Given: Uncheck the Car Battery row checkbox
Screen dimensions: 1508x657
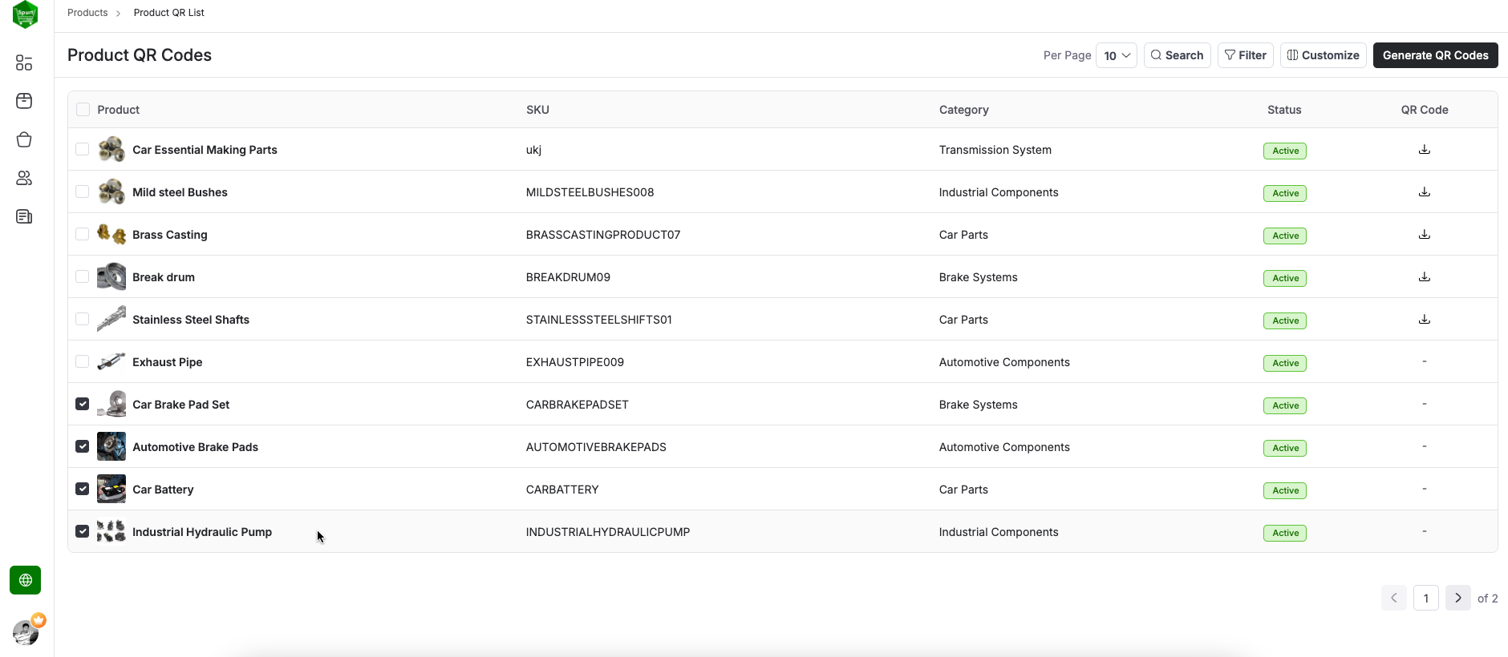Looking at the screenshot, I should point(83,489).
